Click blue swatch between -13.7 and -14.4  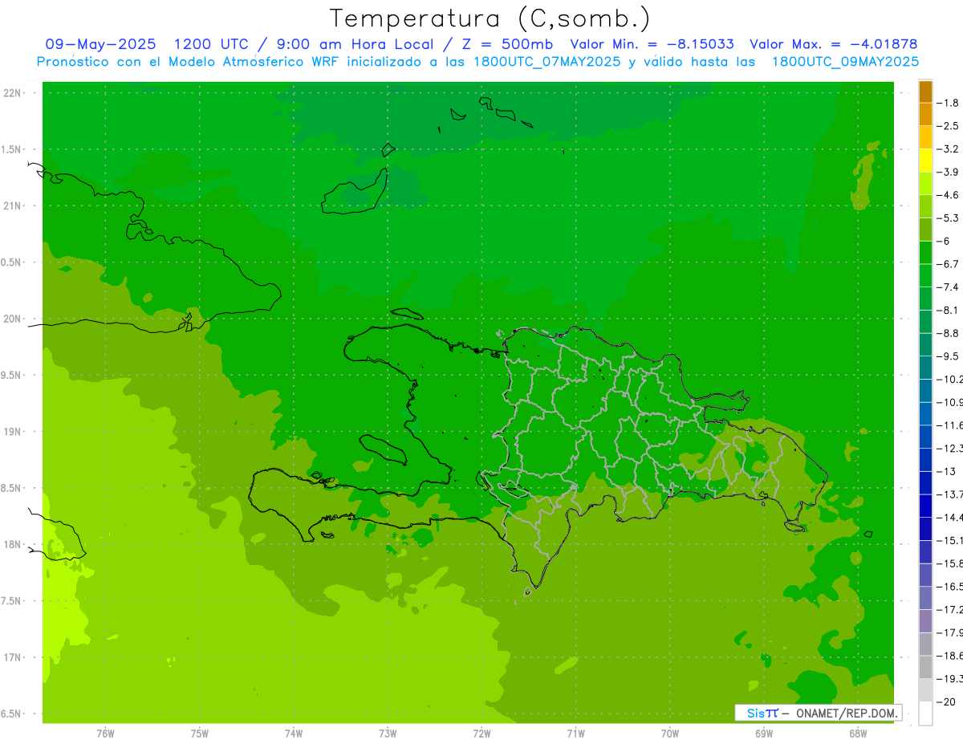[925, 506]
